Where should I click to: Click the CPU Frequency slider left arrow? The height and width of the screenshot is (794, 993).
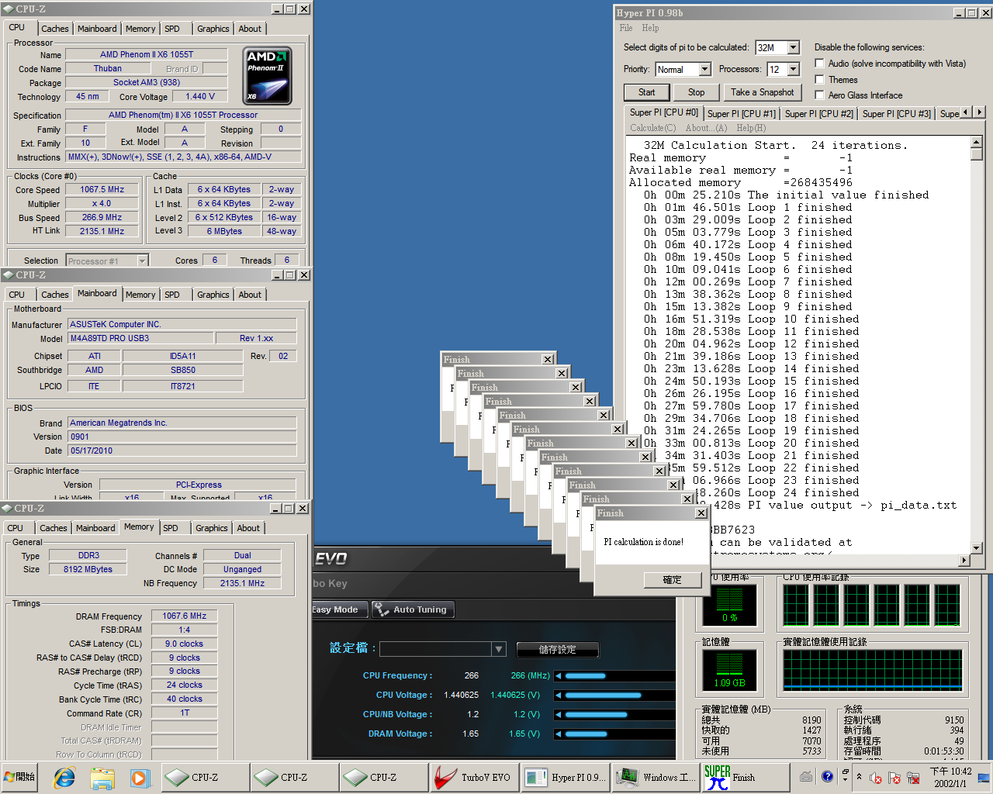(x=559, y=676)
